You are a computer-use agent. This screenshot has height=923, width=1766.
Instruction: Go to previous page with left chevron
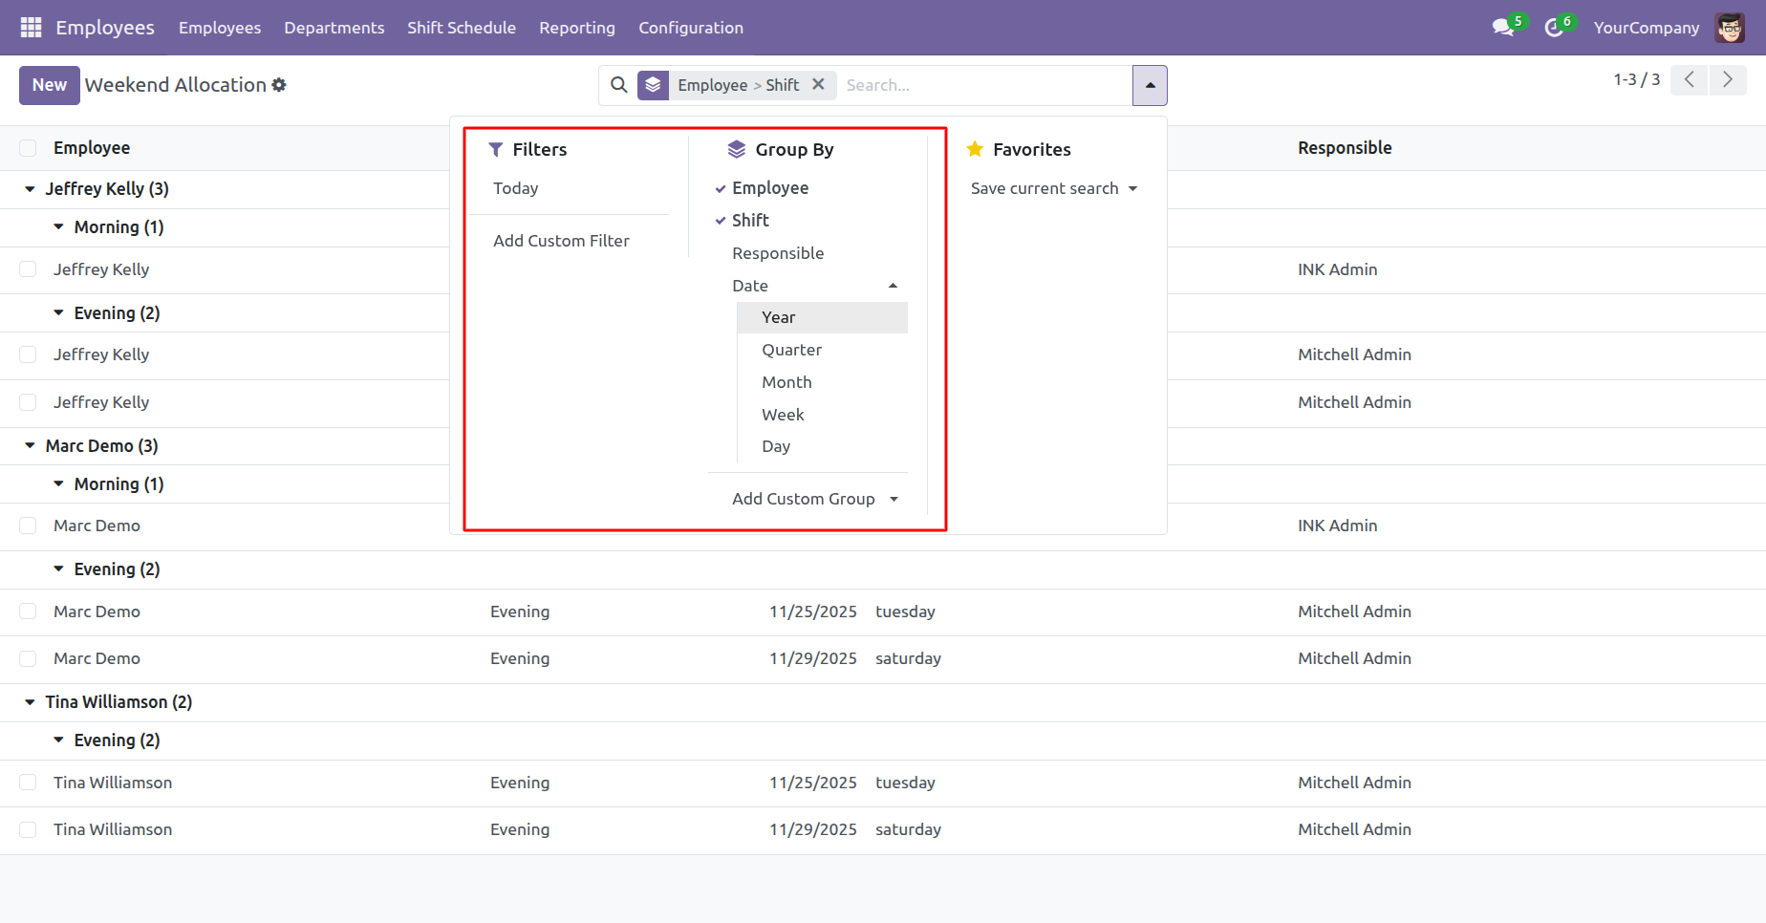point(1690,79)
